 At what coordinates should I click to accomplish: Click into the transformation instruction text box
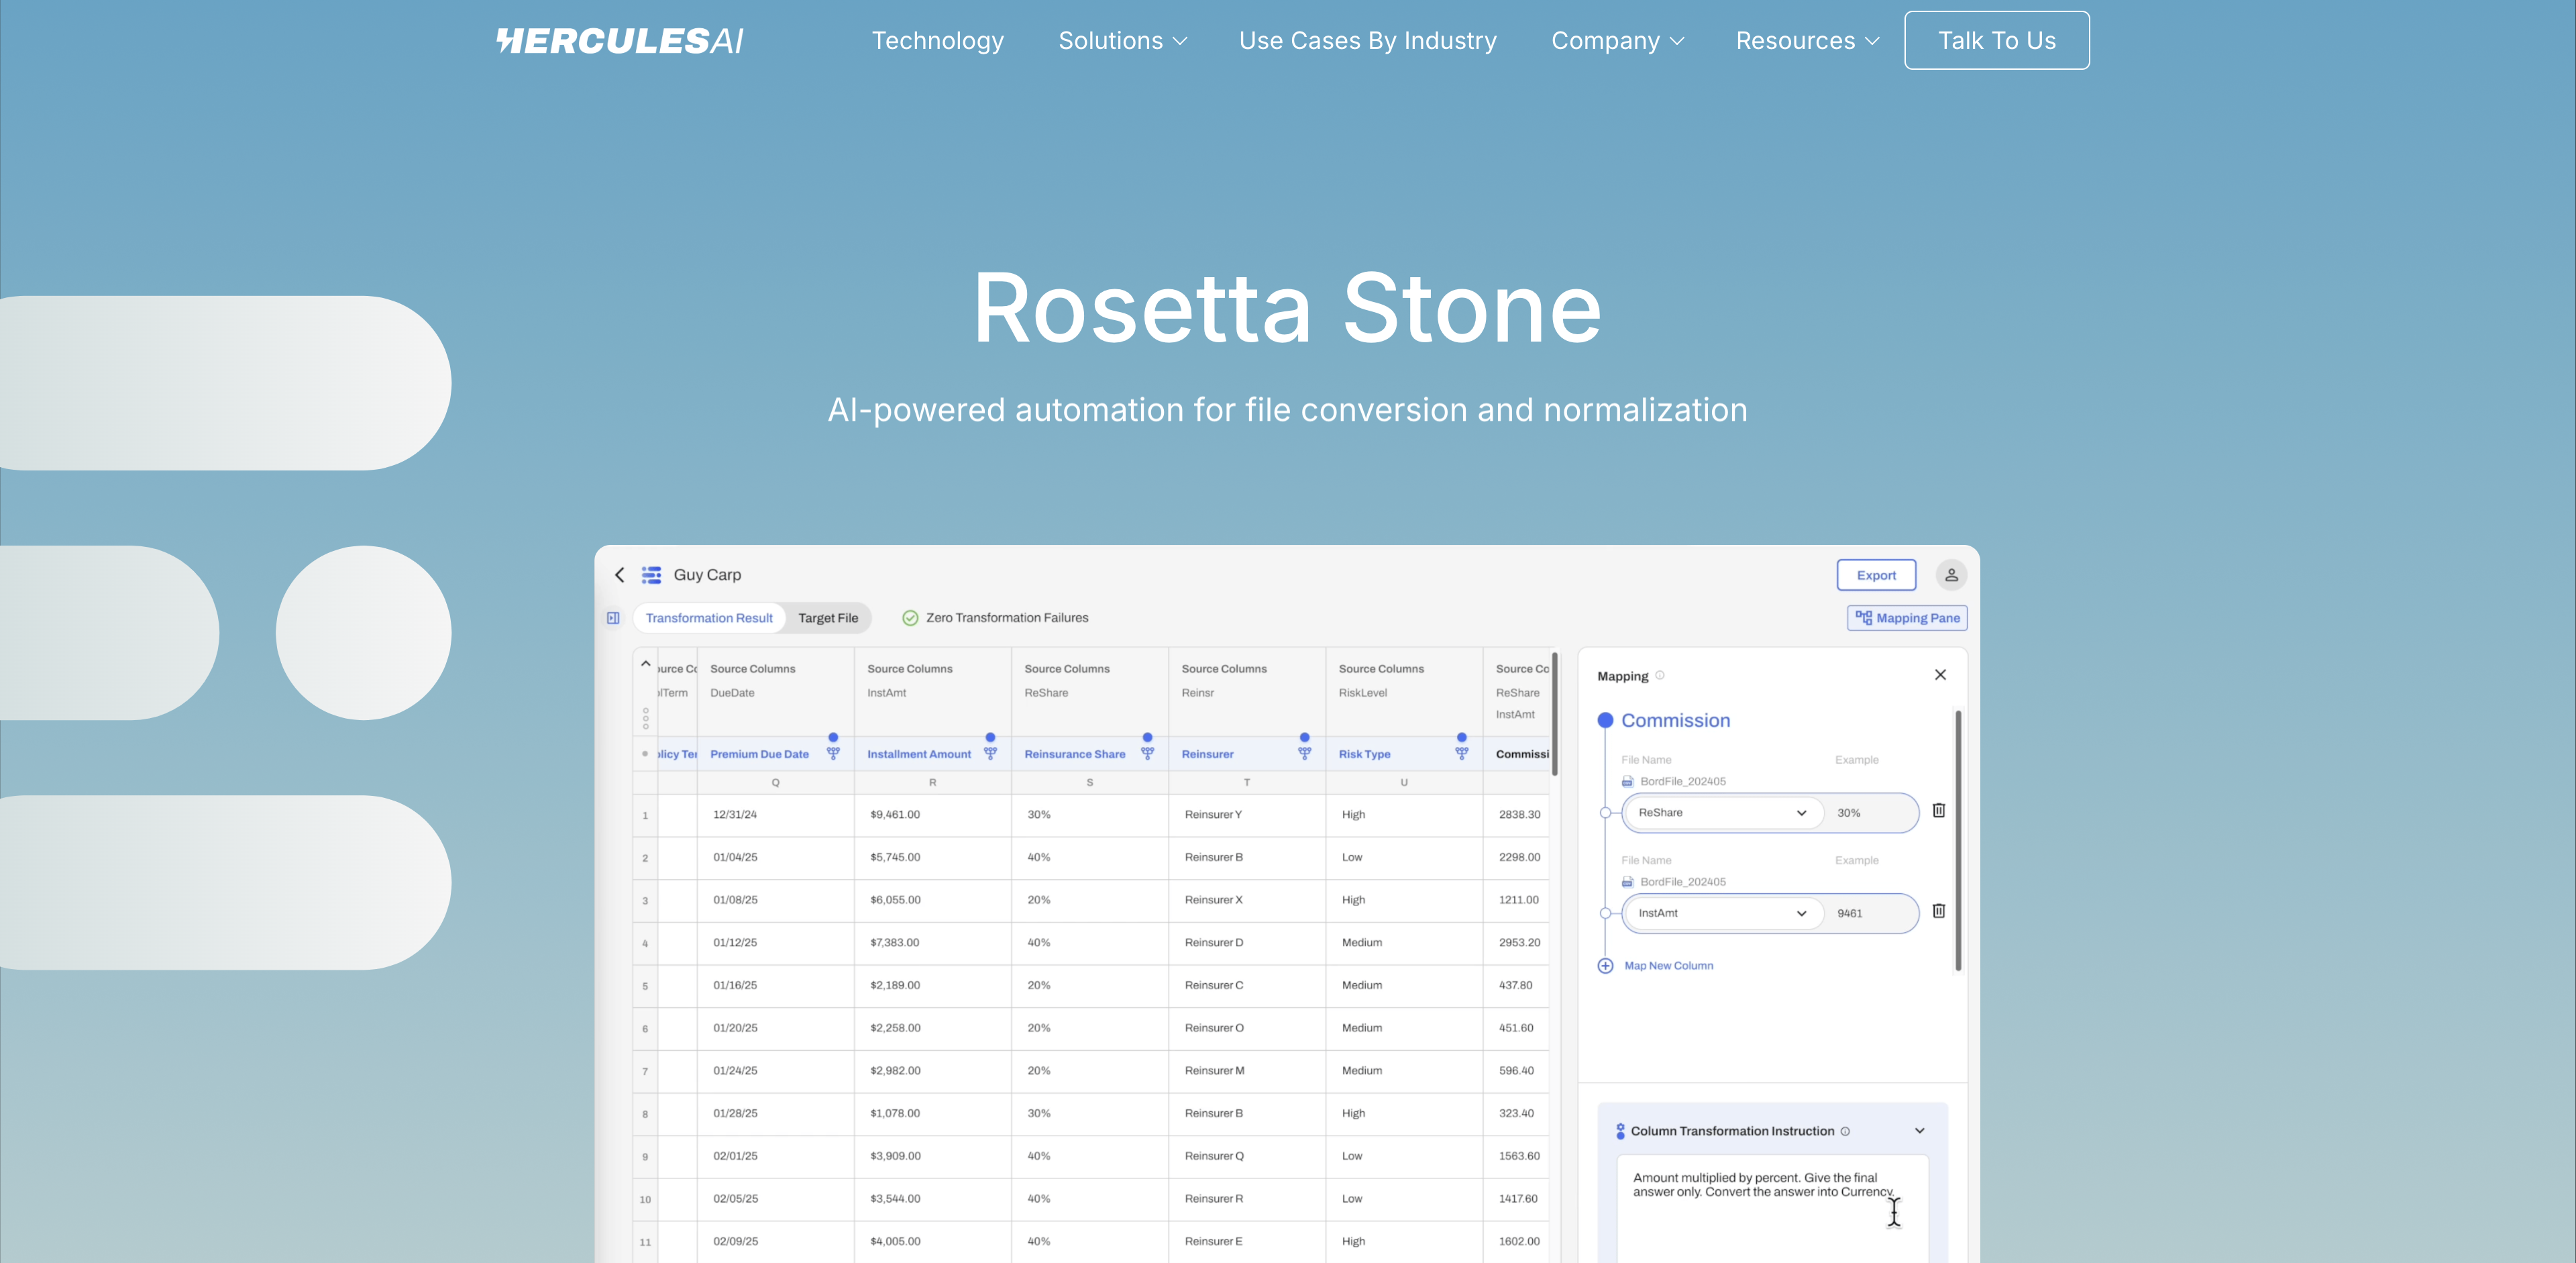tap(1772, 1209)
